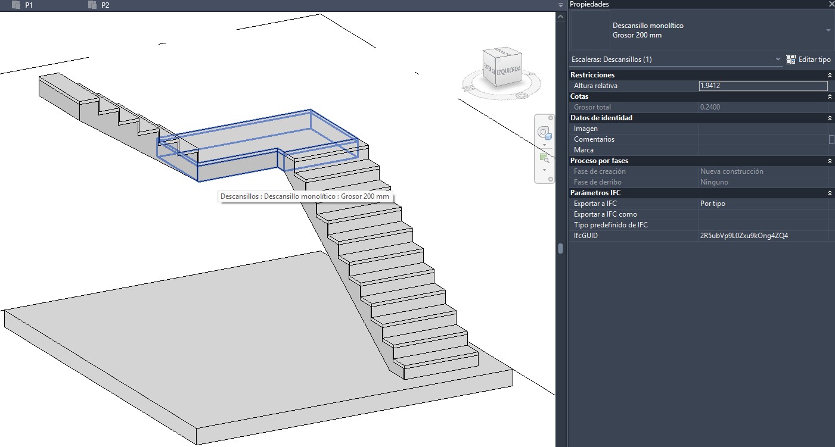Image resolution: width=835 pixels, height=447 pixels.
Task: Click the Editar tipo icon
Action: pos(791,60)
